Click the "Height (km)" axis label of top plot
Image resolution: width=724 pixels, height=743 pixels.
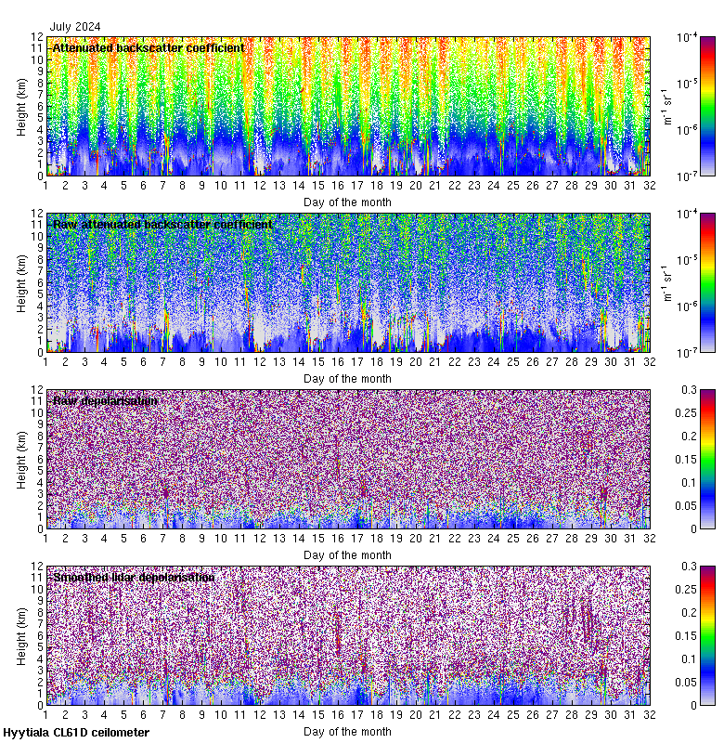coord(21,106)
